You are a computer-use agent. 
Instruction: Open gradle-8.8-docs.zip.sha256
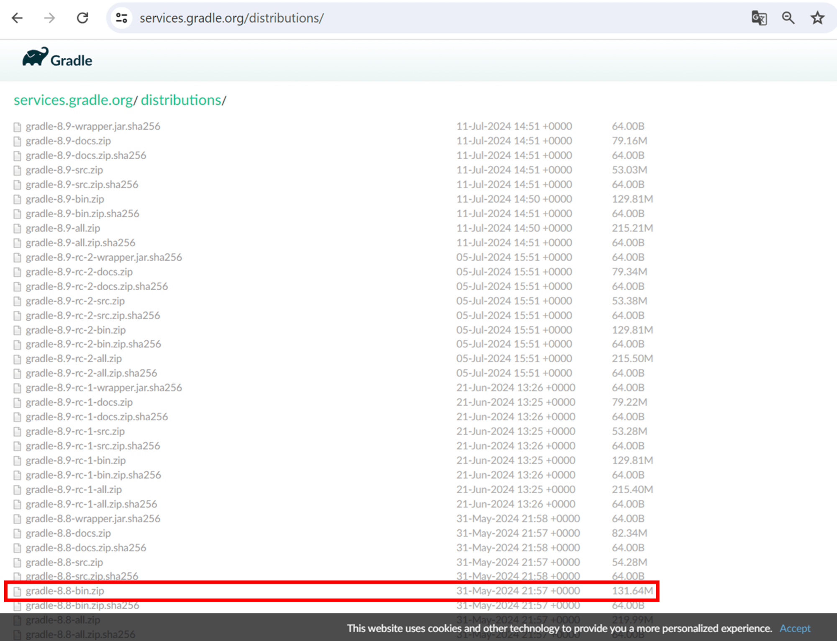(x=86, y=548)
